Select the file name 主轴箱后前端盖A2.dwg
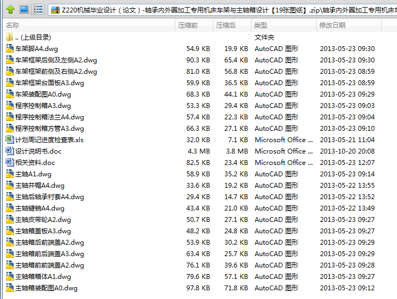397x299 pixels. (49, 243)
